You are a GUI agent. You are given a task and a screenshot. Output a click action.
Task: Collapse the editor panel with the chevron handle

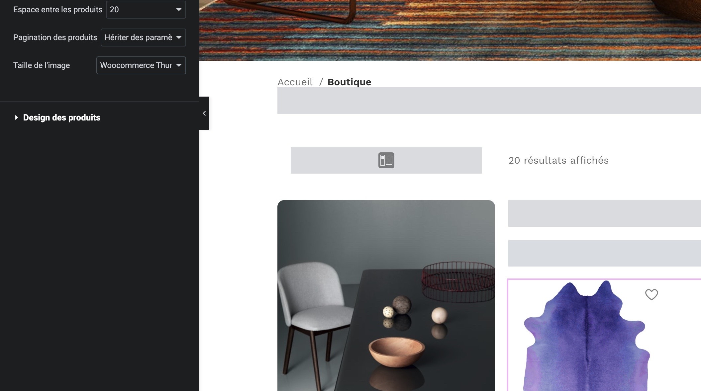204,113
